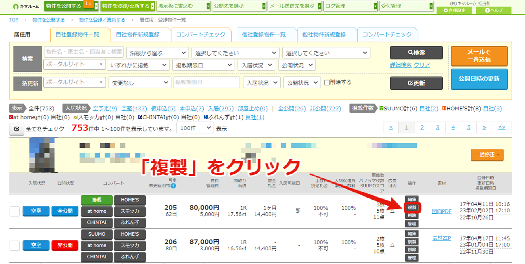This screenshot has width=525, height=264.
Task: Tick the 削除する checkbox
Action: [x=327, y=83]
